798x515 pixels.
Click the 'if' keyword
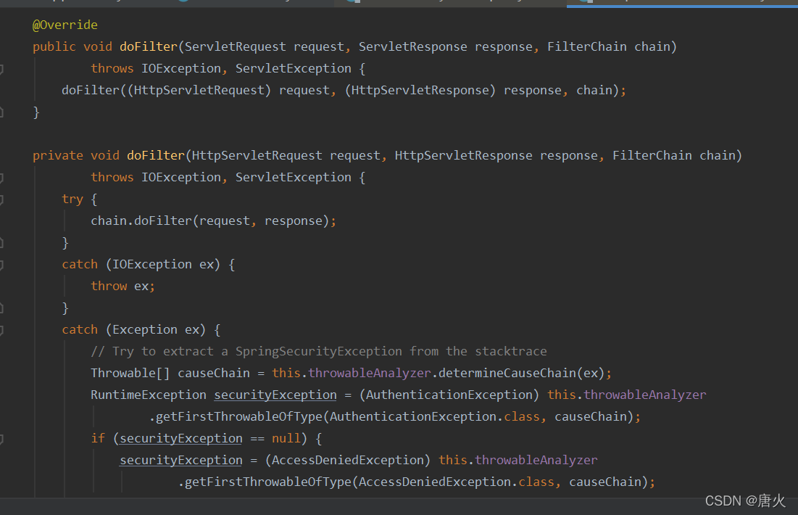coord(98,439)
